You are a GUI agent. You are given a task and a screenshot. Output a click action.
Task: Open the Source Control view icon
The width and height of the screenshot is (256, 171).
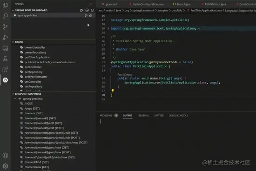pyautogui.click(x=5, y=27)
